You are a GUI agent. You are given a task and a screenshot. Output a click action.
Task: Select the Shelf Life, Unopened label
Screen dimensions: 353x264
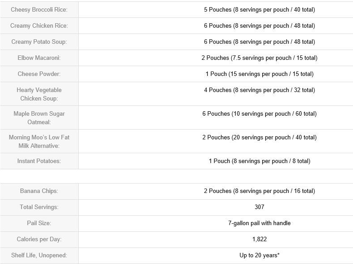pyautogui.click(x=39, y=256)
